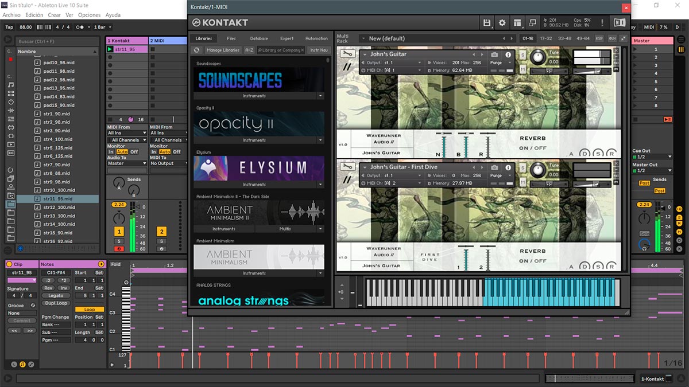Click camera icon on John's Guitar - First Dive
The image size is (689, 387).
[x=494, y=167]
